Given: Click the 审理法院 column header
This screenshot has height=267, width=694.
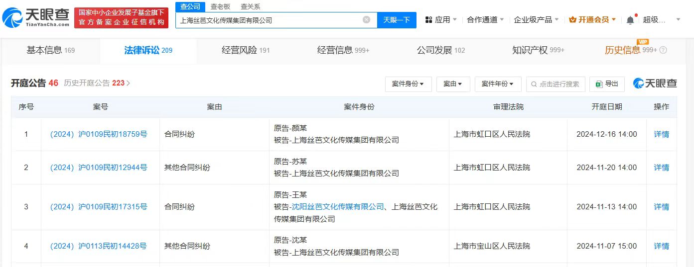Looking at the screenshot, I should 508,107.
